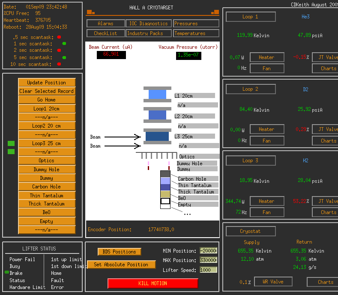Send target to Go Home

tap(47, 100)
